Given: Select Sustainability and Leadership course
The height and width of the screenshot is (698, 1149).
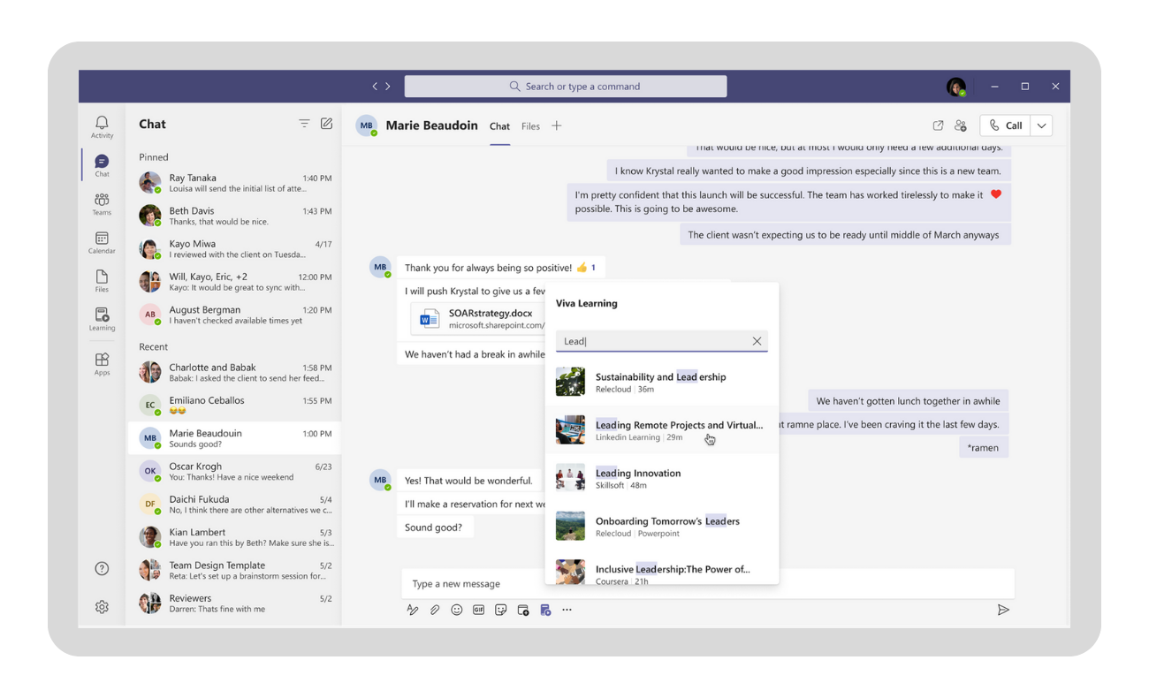Looking at the screenshot, I should 661,382.
